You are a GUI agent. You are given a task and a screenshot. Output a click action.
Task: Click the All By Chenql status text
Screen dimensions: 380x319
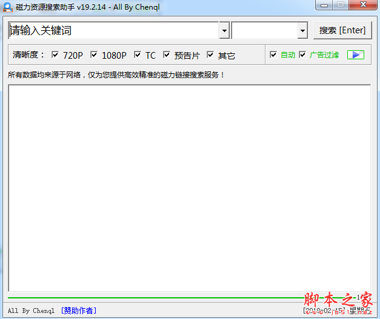[x=32, y=311]
